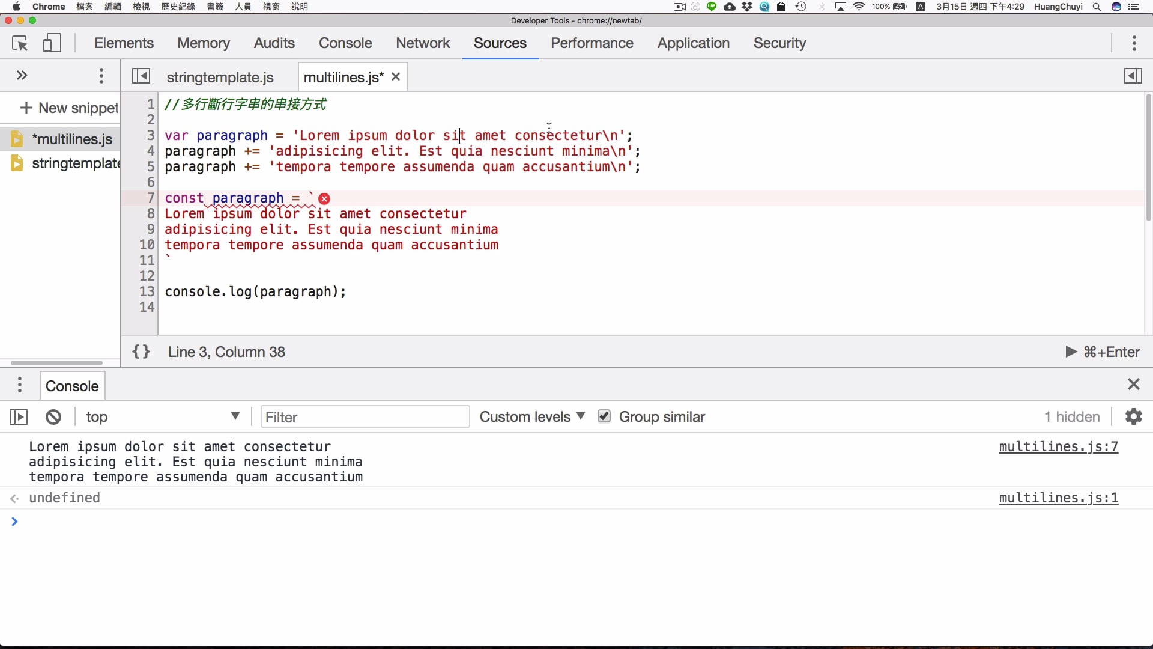Expand more navigator tabs chevron
This screenshot has width=1153, height=649.
22,76
